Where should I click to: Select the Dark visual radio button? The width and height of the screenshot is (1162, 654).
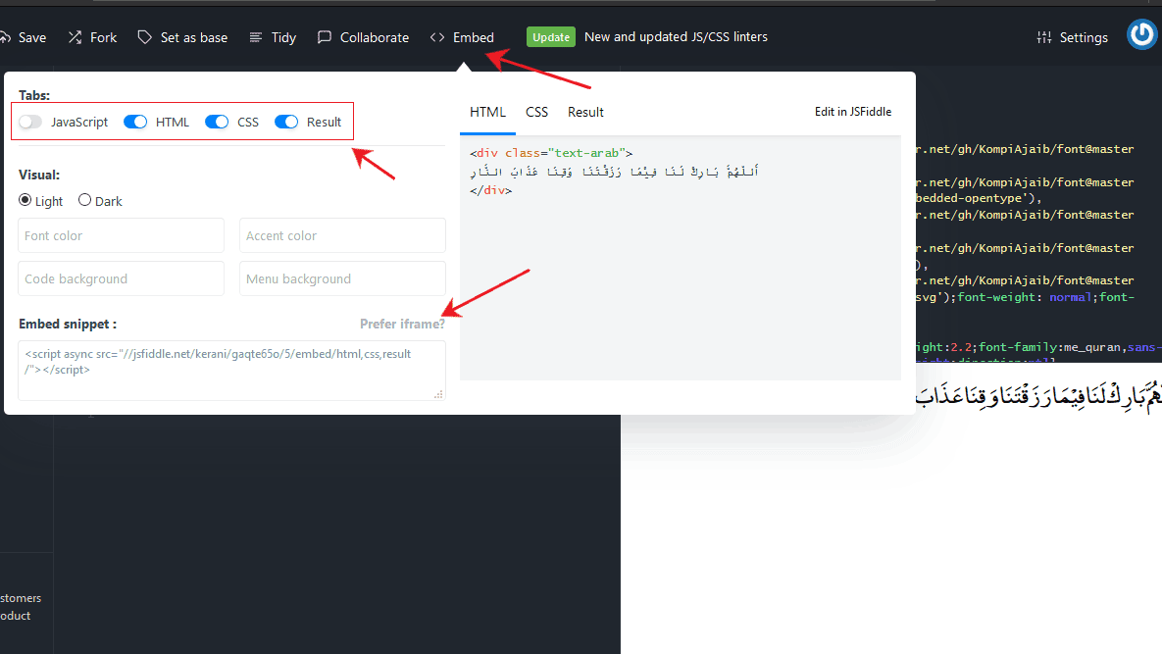coord(84,200)
